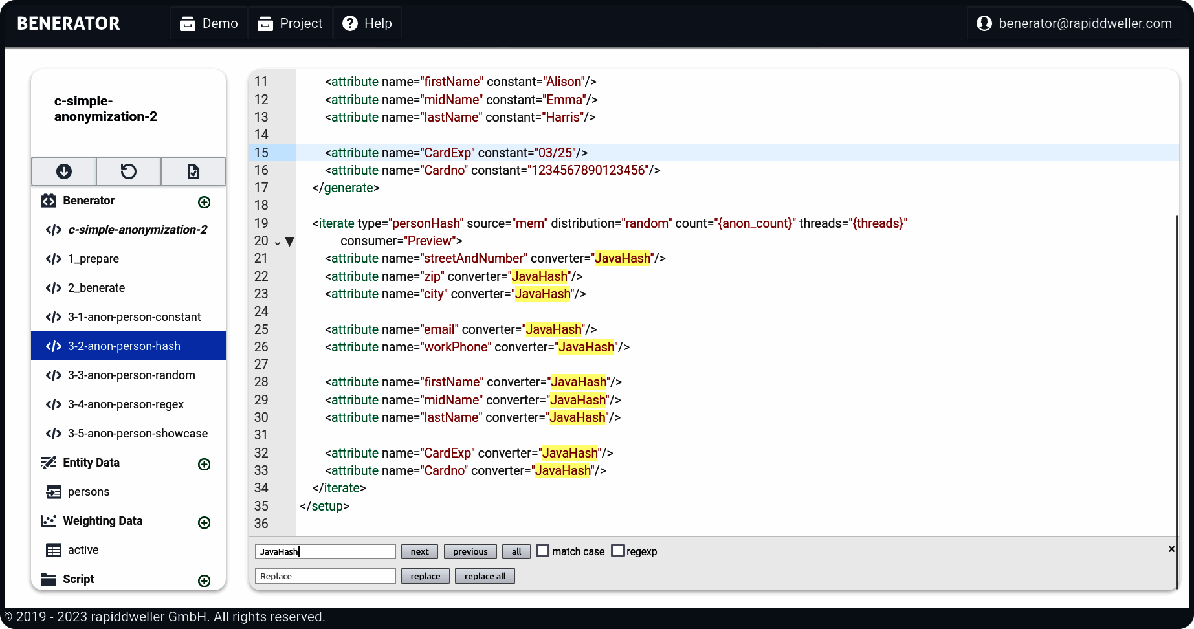Screen dimensions: 1194x629
Task: Click the next search result button
Action: pyautogui.click(x=419, y=552)
